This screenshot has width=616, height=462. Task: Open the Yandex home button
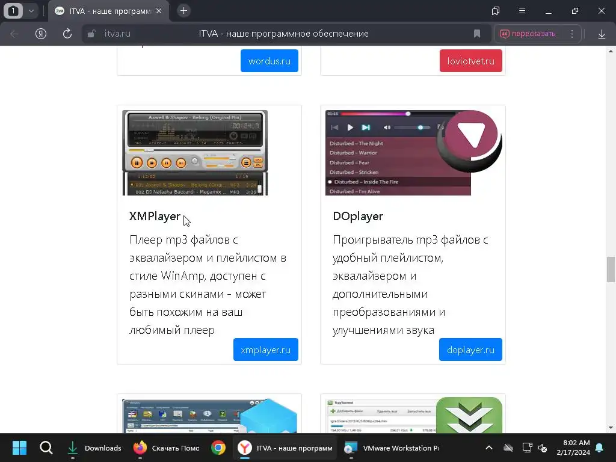click(x=41, y=34)
